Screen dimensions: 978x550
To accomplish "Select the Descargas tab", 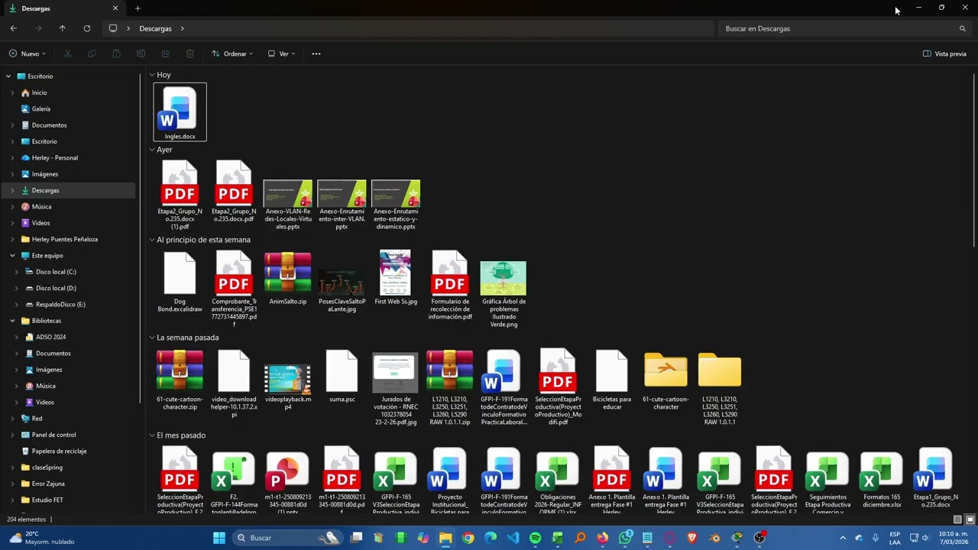I will (64, 8).
